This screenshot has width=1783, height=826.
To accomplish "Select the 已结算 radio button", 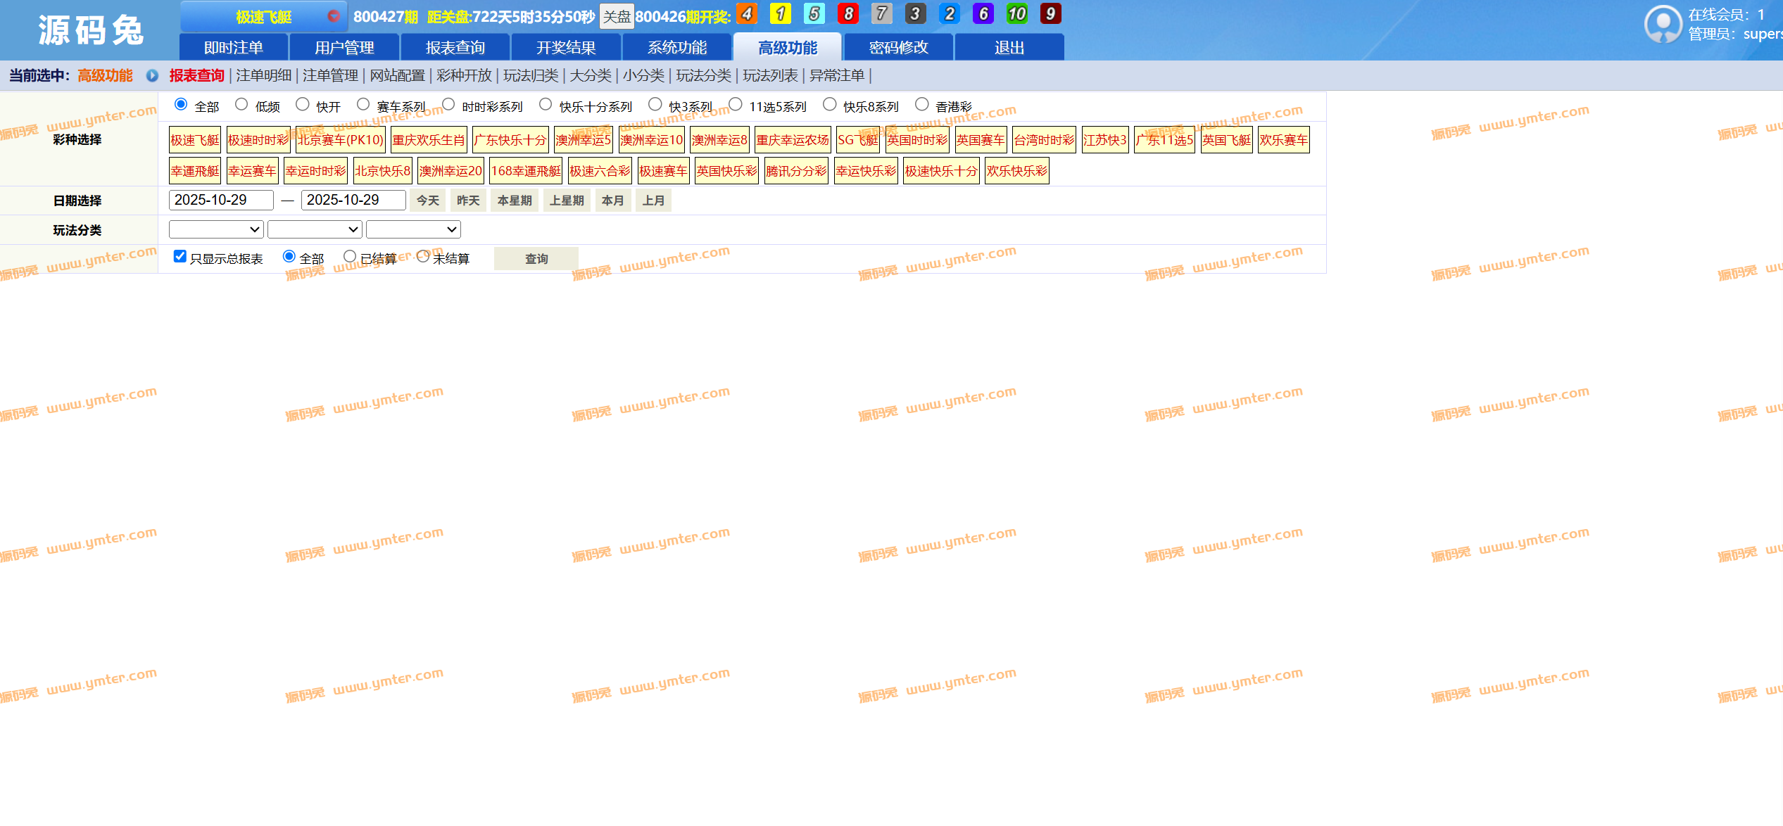I will [x=350, y=257].
